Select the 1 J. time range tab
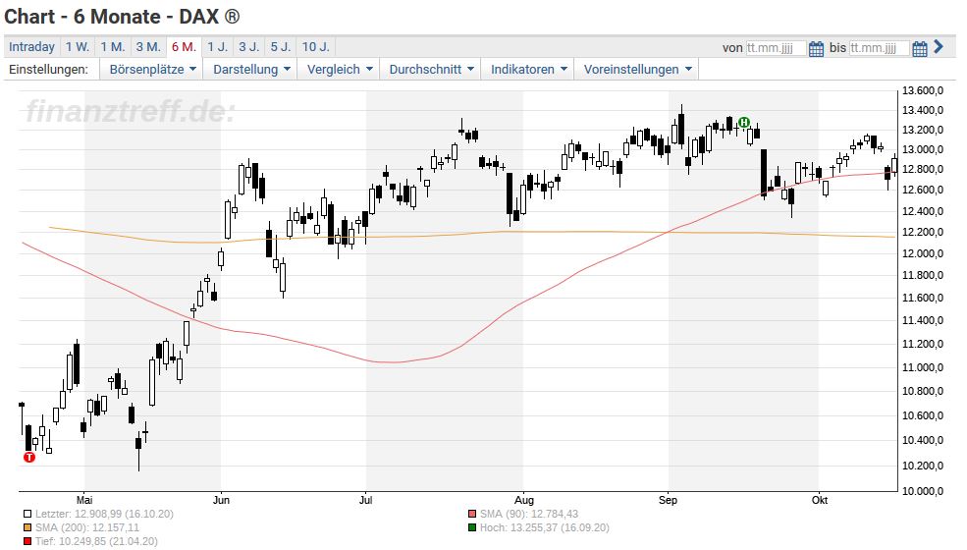 click(x=217, y=47)
